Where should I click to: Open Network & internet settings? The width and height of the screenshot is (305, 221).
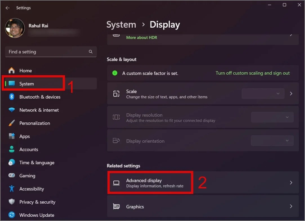[39, 110]
